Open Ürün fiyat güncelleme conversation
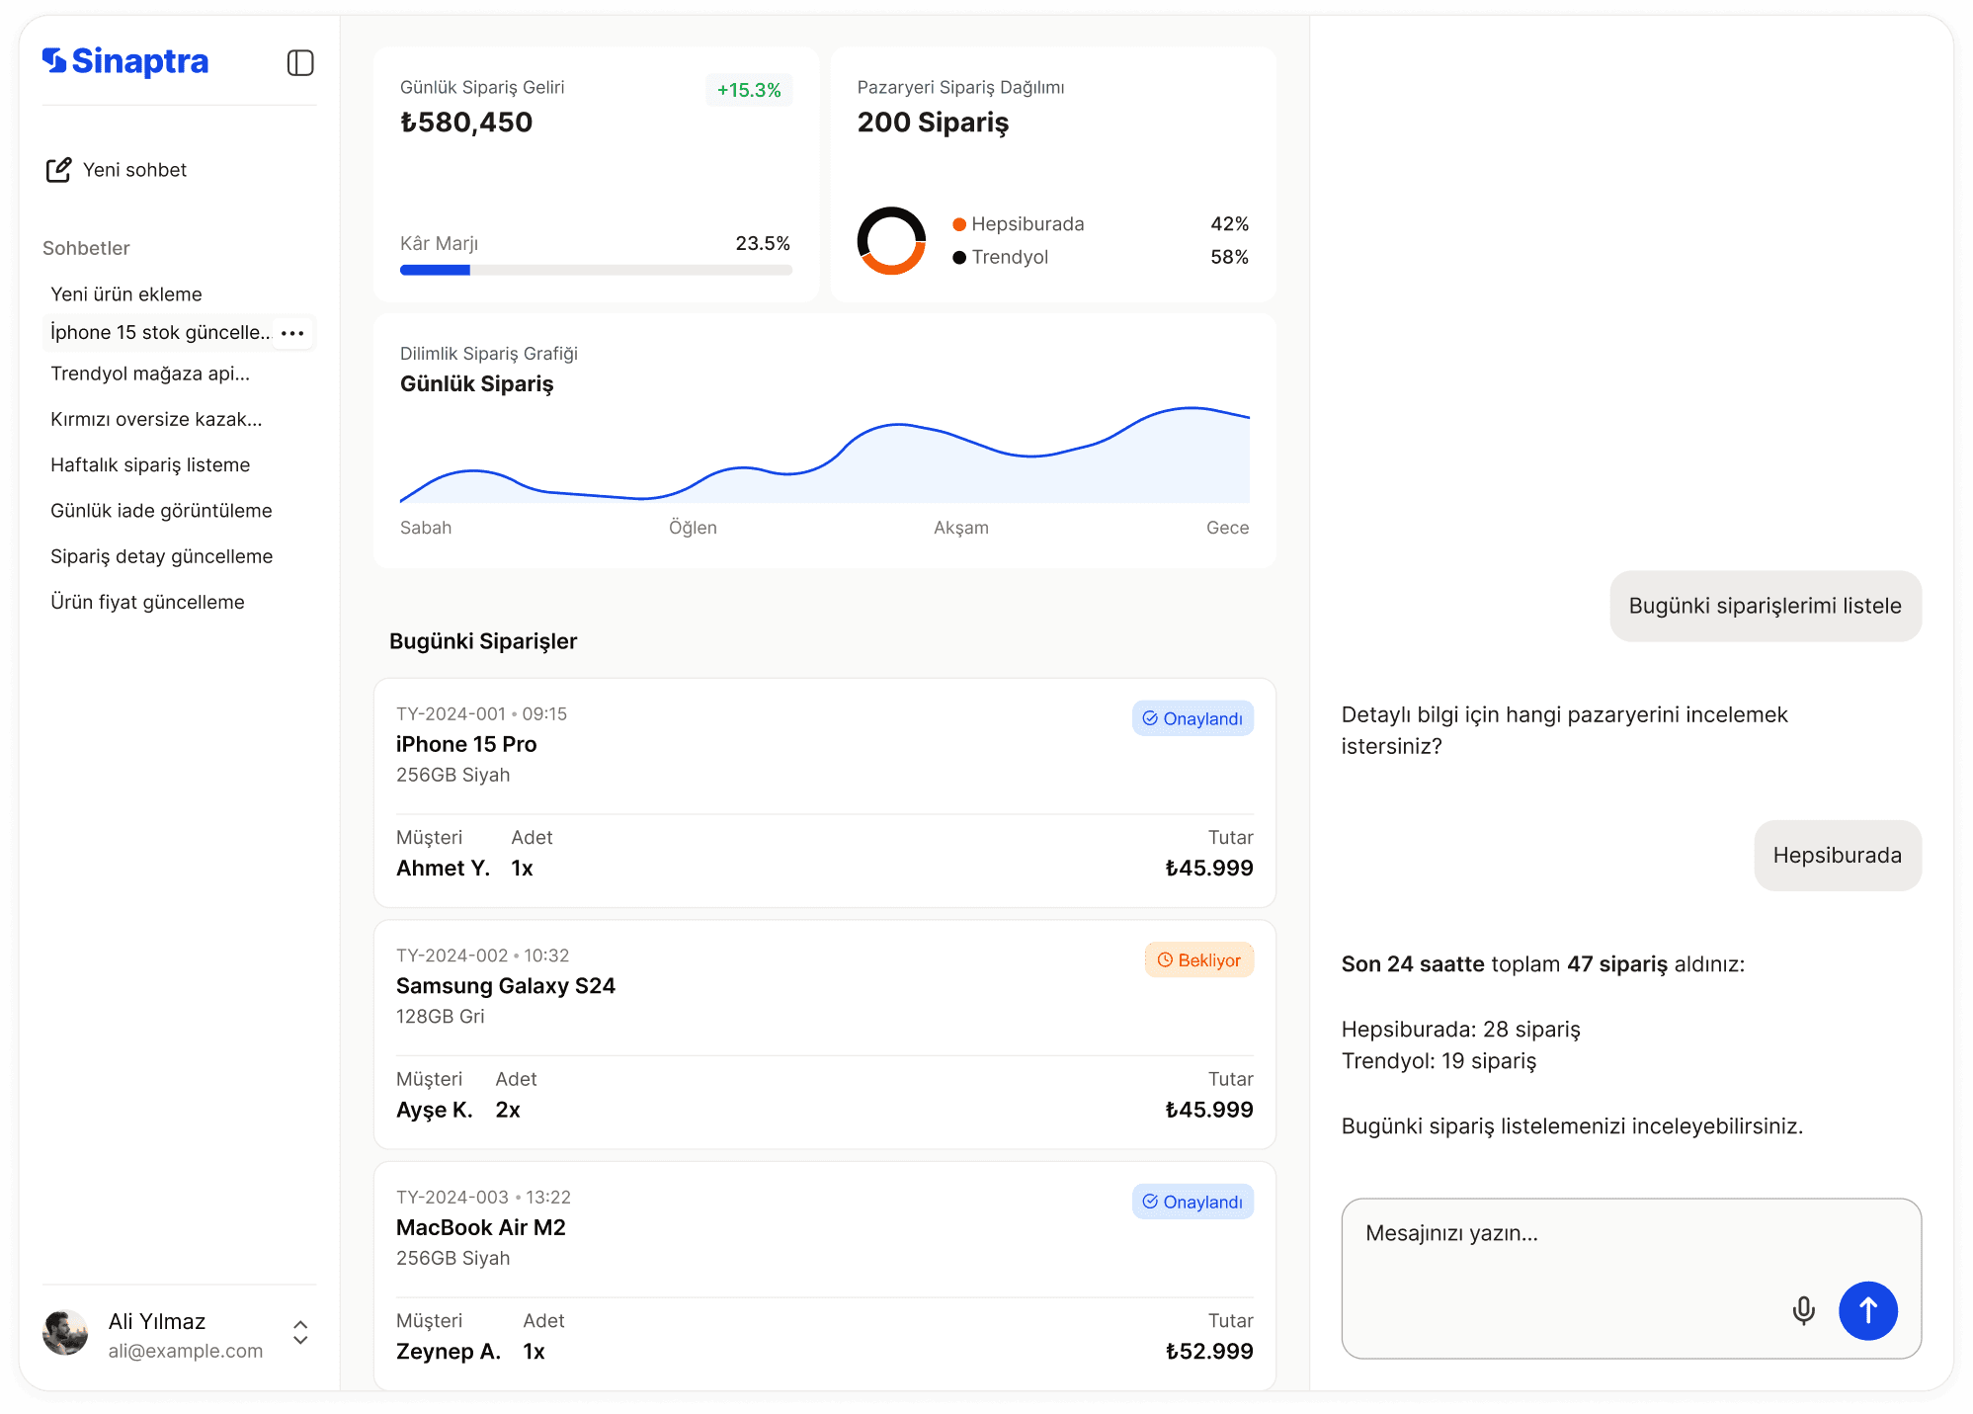This screenshot has width=1973, height=1414. click(x=147, y=602)
